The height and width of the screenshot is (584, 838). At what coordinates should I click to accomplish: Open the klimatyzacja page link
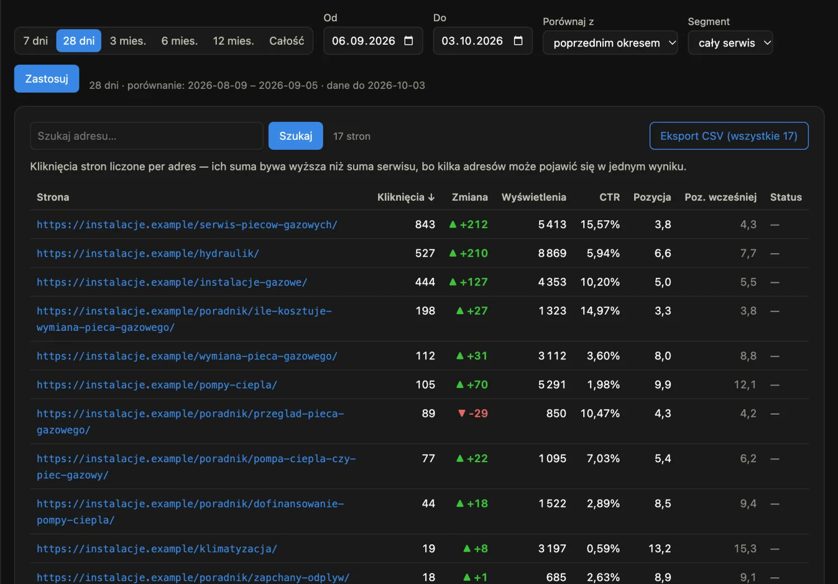(x=156, y=549)
